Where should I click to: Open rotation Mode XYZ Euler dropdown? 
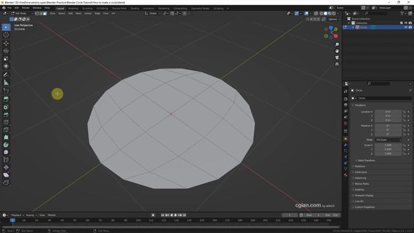[388, 140]
